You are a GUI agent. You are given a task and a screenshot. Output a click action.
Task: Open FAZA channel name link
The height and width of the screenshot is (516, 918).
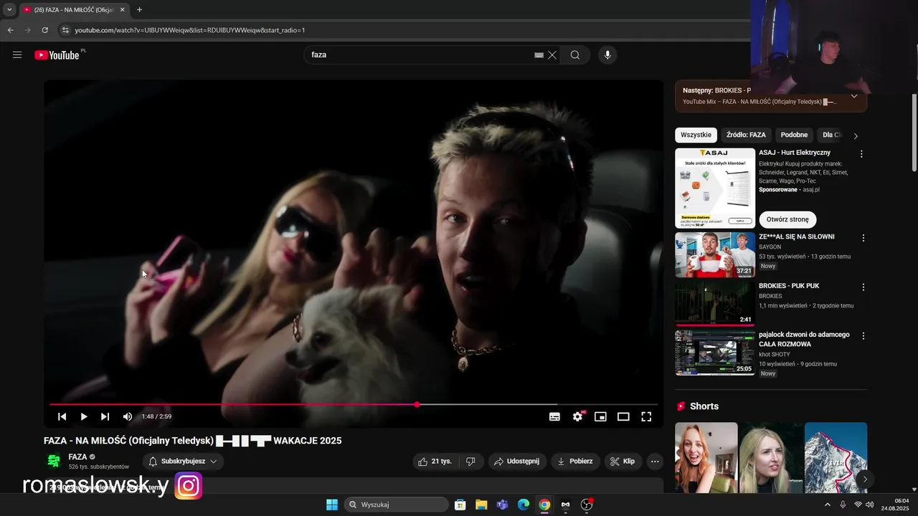point(77,457)
